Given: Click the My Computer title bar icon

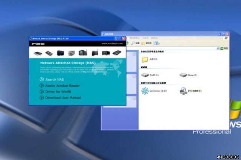Looking at the screenshot, I should [103, 34].
